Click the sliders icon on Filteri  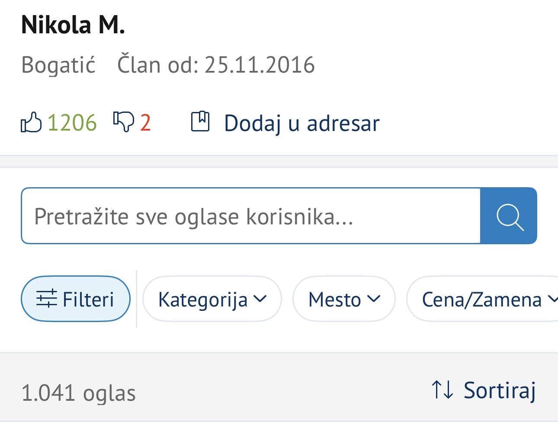tap(46, 299)
